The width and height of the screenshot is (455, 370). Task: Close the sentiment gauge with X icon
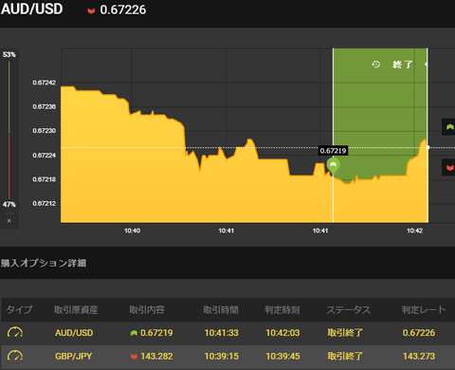point(9,221)
